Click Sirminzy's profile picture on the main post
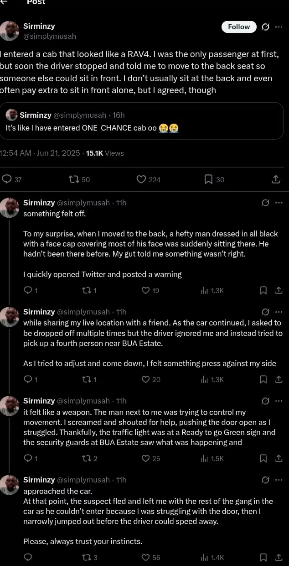The width and height of the screenshot is (289, 566). coord(10,31)
